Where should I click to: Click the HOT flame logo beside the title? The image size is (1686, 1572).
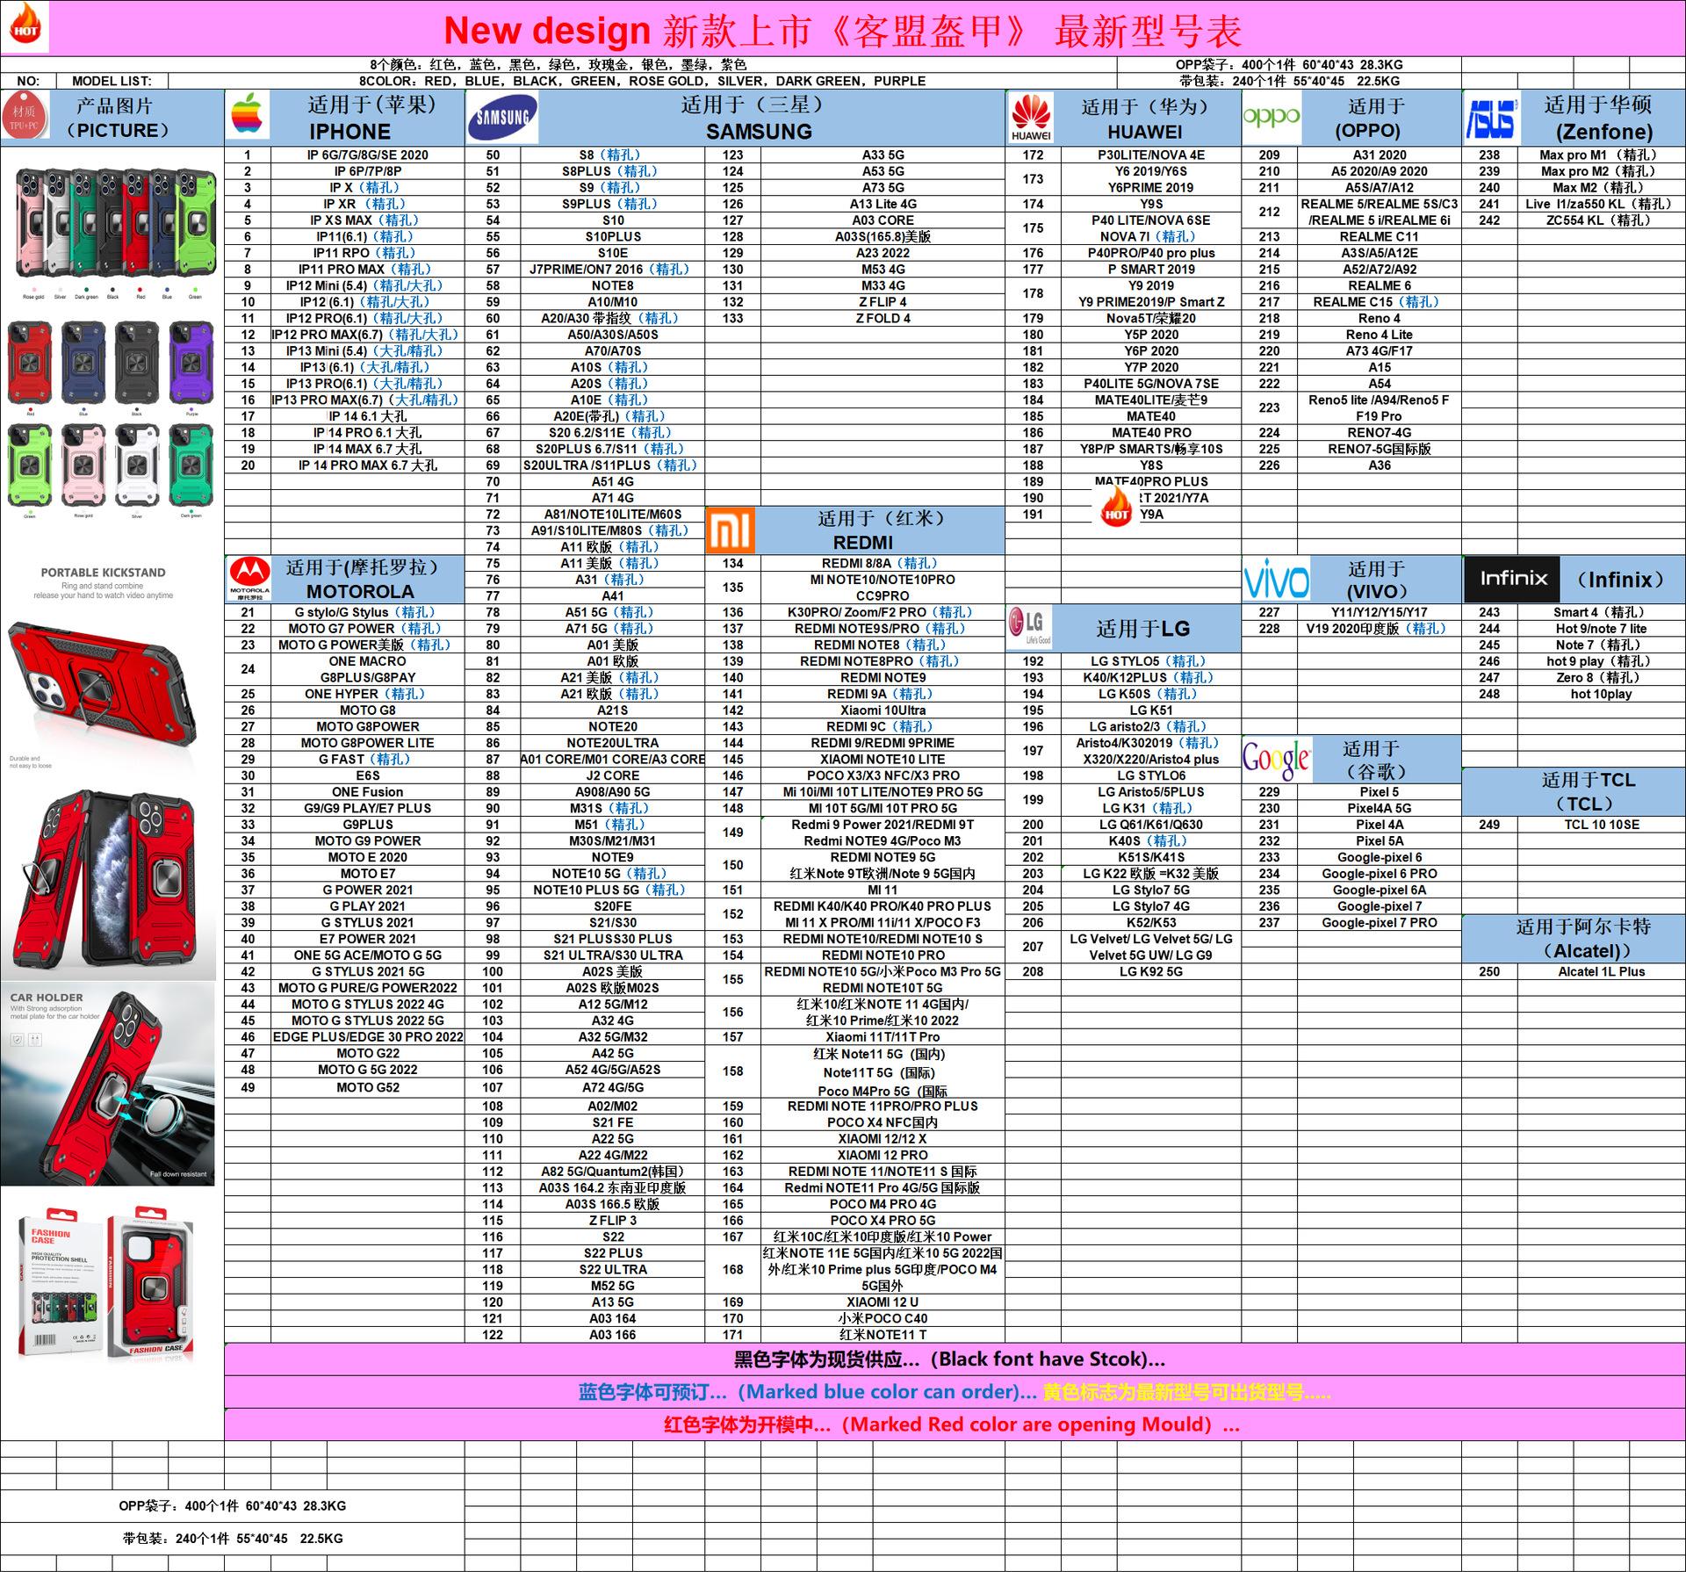coord(25,26)
